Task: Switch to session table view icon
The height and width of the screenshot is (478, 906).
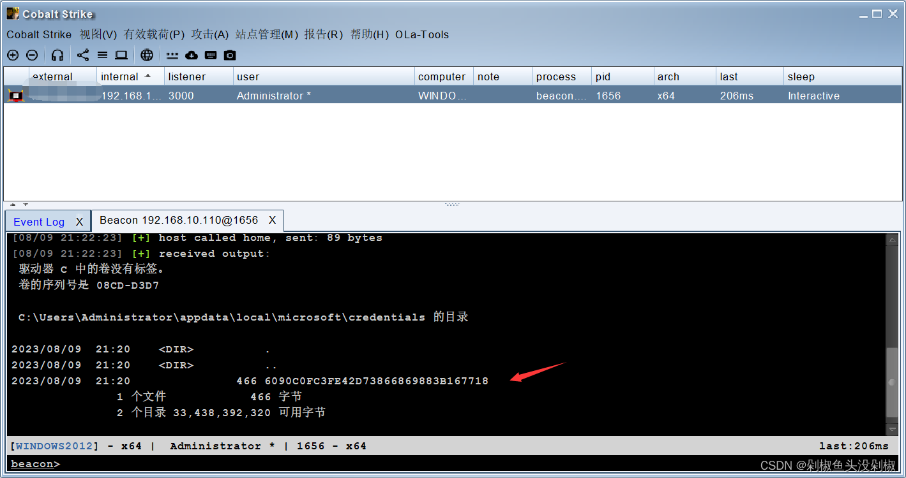Action: (x=102, y=55)
